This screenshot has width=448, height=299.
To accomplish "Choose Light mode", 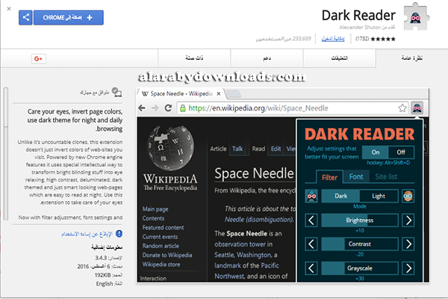I will pyautogui.click(x=379, y=196).
